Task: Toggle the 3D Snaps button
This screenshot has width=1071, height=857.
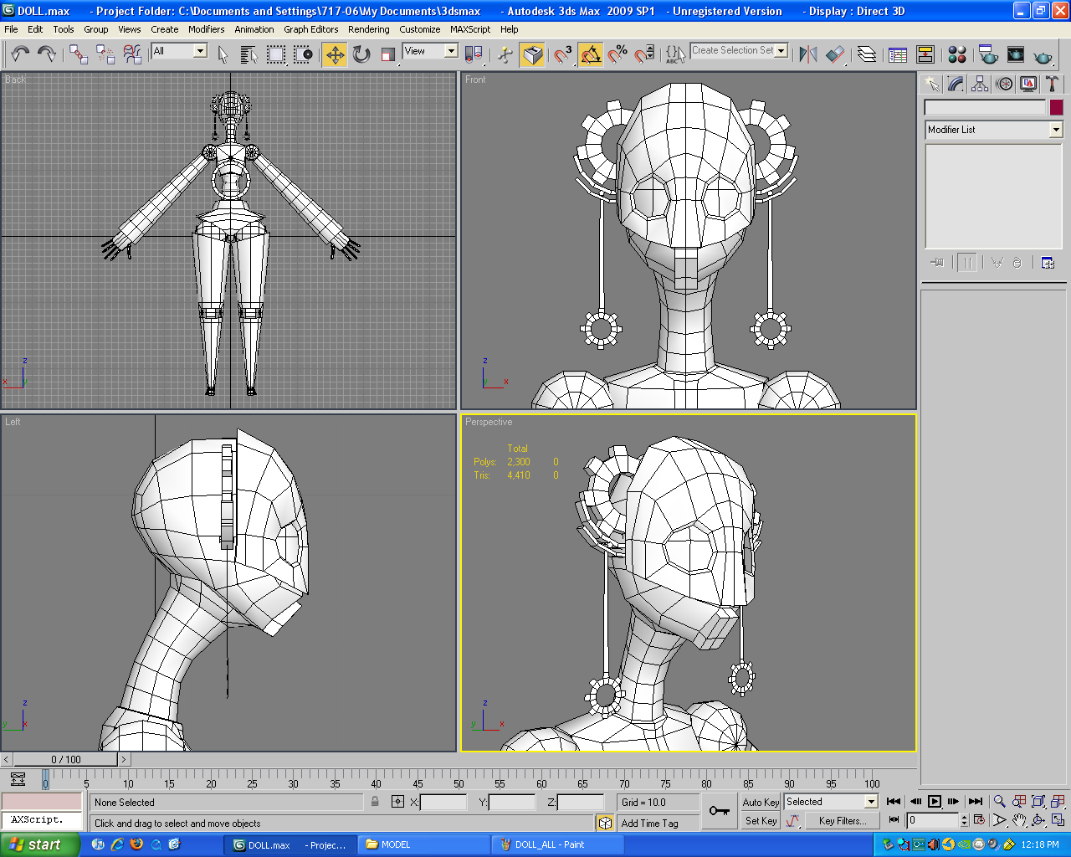Action: [x=563, y=54]
